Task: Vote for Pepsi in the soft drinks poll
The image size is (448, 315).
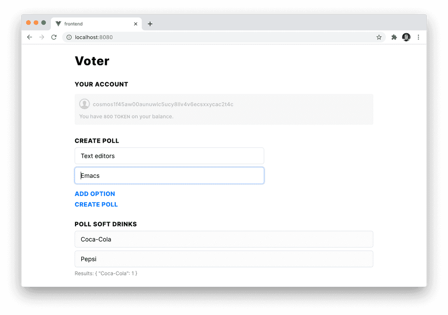Action: pyautogui.click(x=224, y=259)
